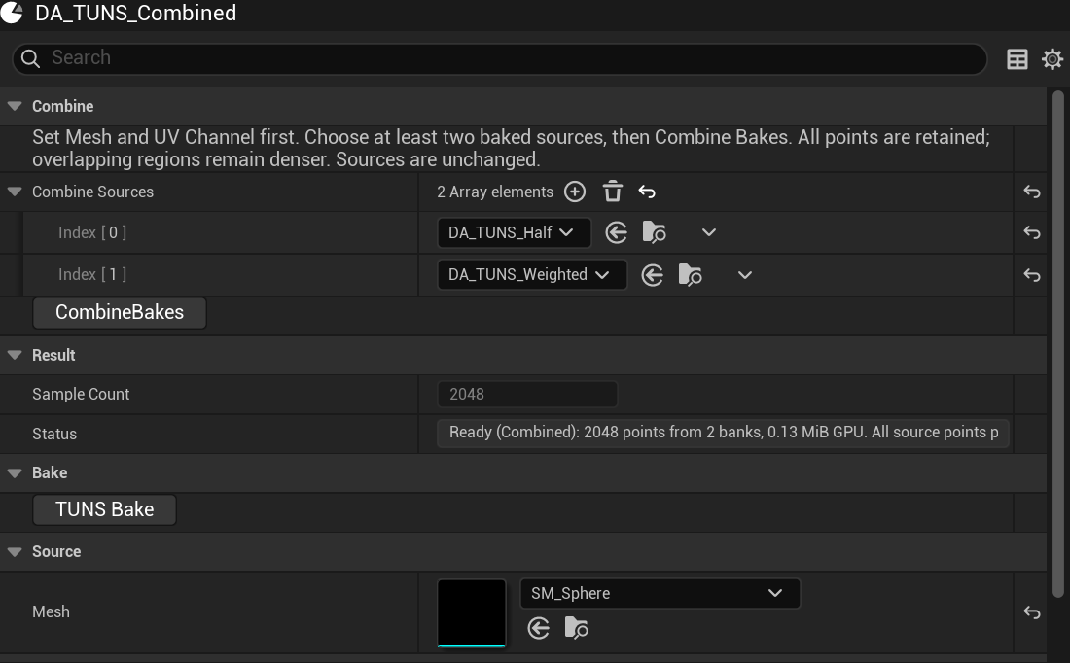The image size is (1070, 663).
Task: Reset Combine Sources array next to trash icon
Action: [x=647, y=192]
